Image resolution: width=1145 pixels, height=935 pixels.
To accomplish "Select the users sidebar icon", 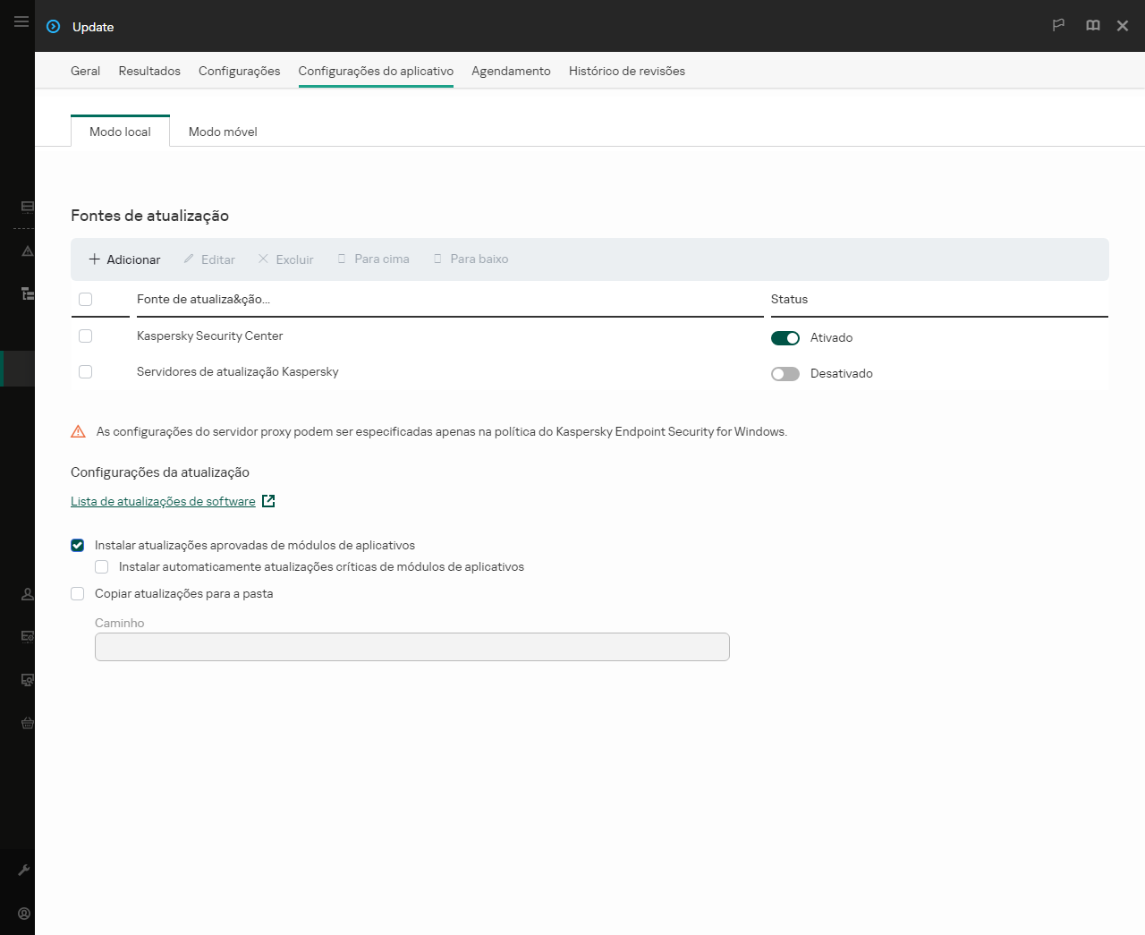I will coord(26,593).
